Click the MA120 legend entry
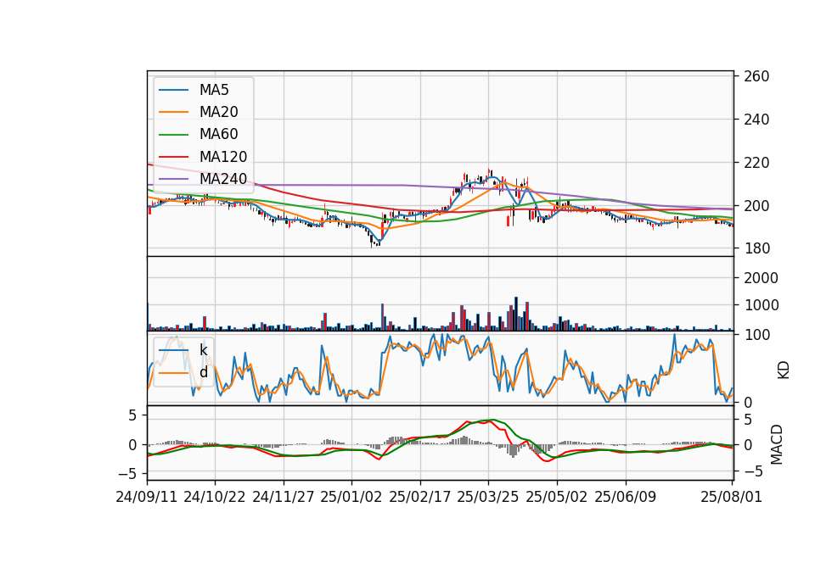 pyautogui.click(x=203, y=157)
